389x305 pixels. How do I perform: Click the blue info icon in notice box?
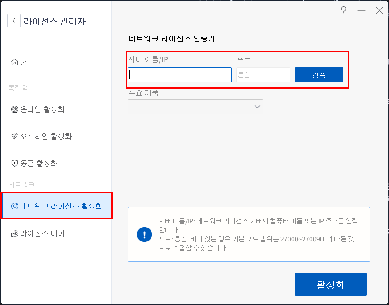click(x=144, y=234)
